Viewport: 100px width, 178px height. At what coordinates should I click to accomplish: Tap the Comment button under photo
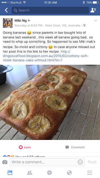75,147
